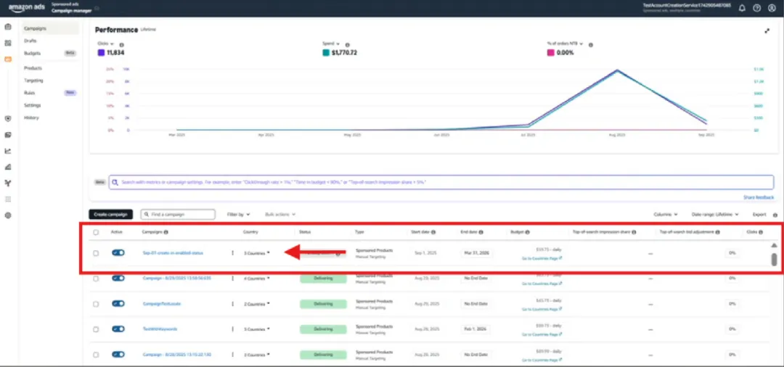Open the Filter by dropdown

239,215
